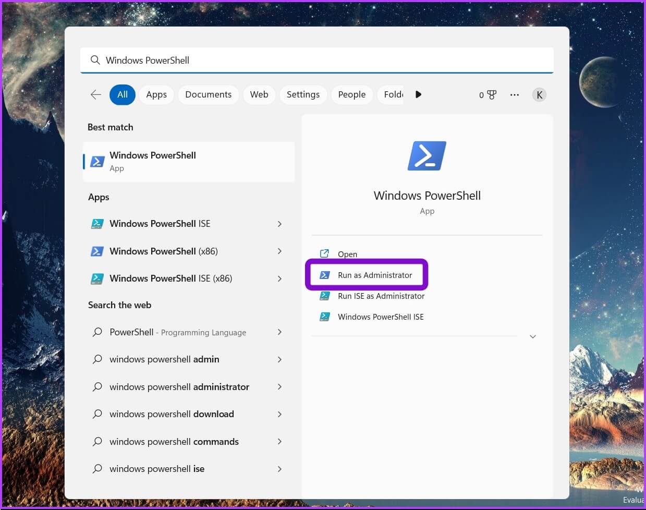This screenshot has width=646, height=510.
Task: Expand windows powershell admin suggestion chevron
Action: [279, 359]
